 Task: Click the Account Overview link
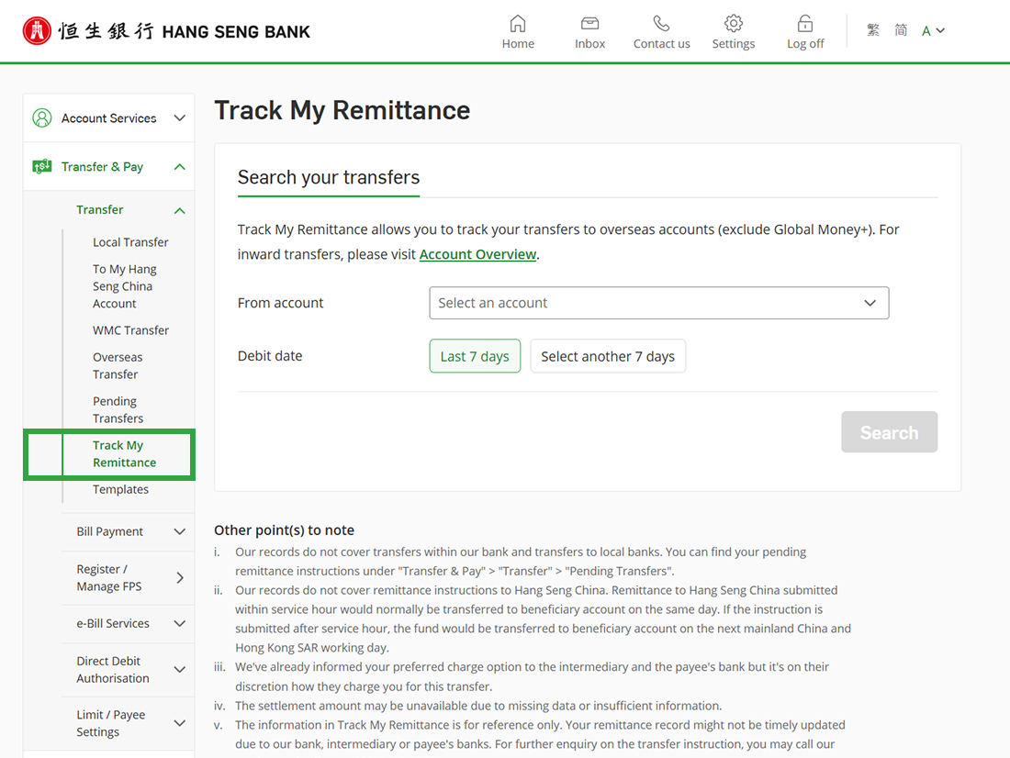click(477, 254)
